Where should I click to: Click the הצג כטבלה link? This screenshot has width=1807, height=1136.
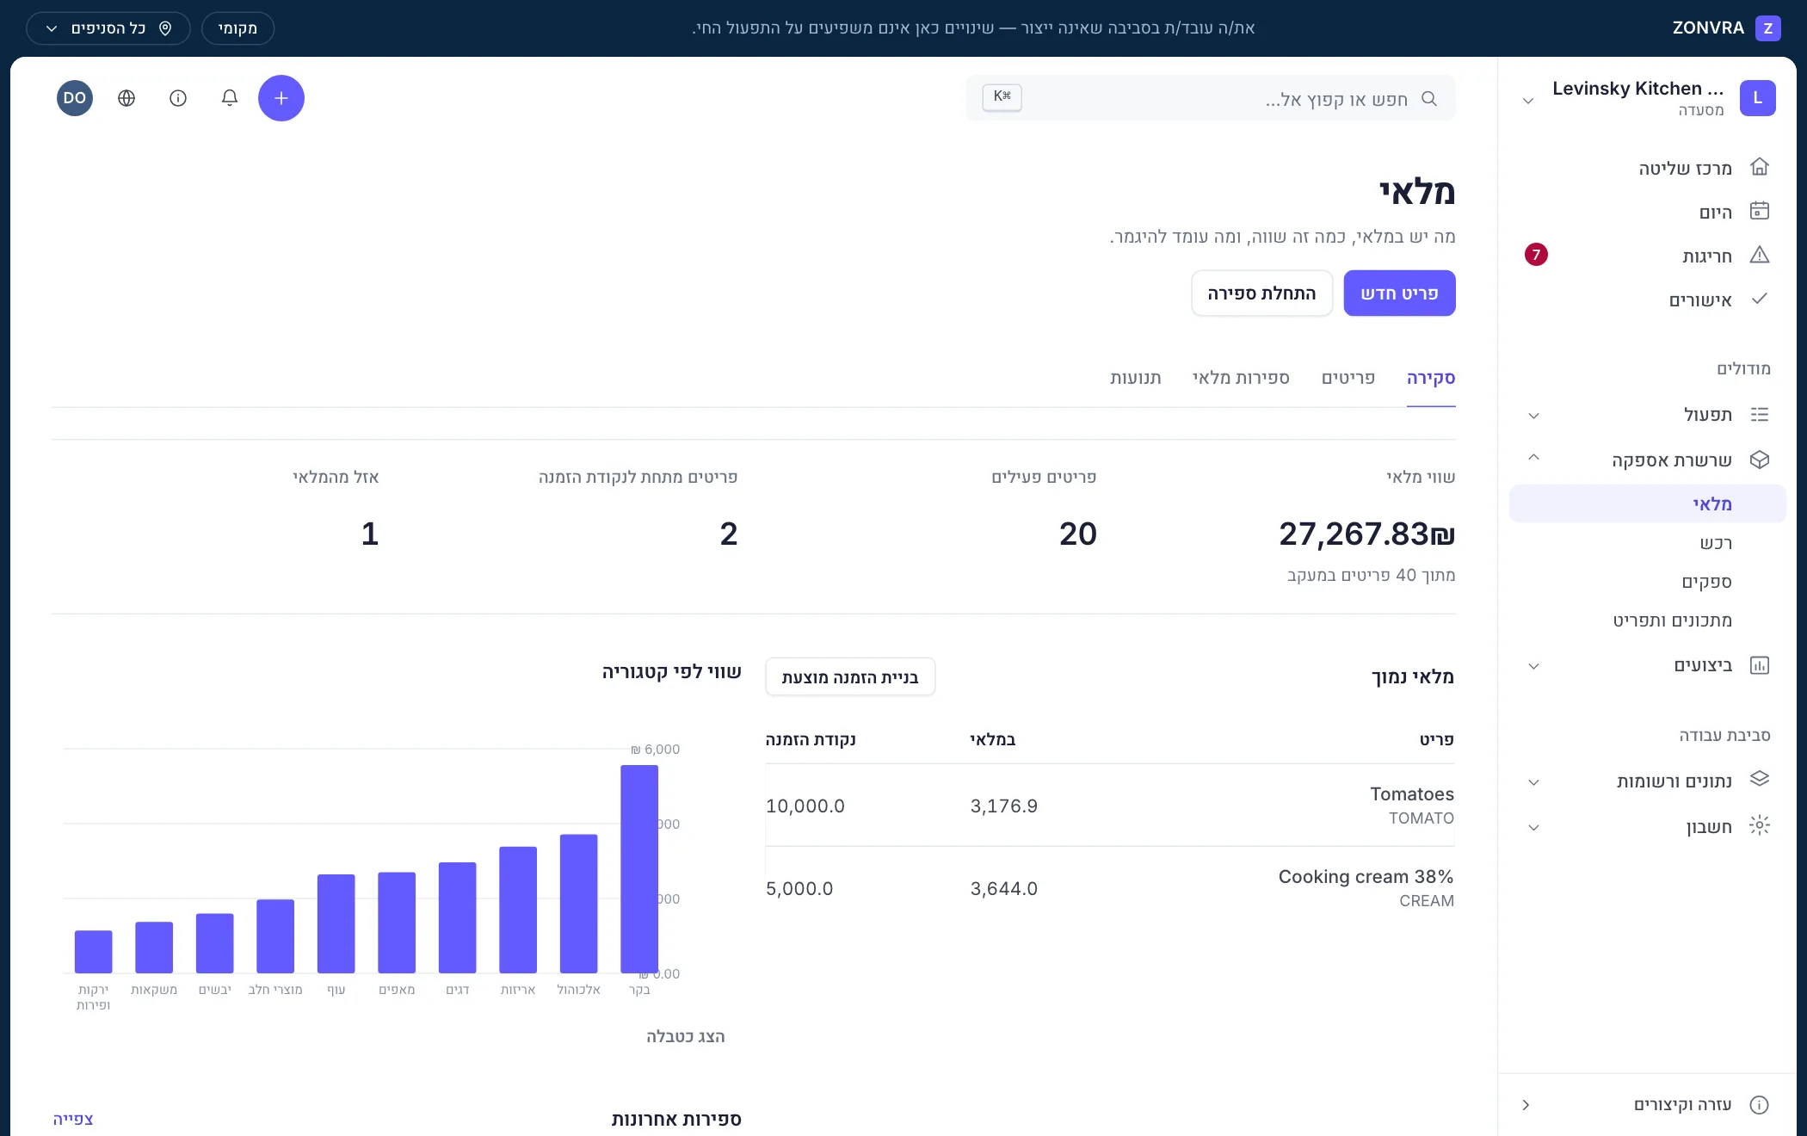coord(686,1036)
